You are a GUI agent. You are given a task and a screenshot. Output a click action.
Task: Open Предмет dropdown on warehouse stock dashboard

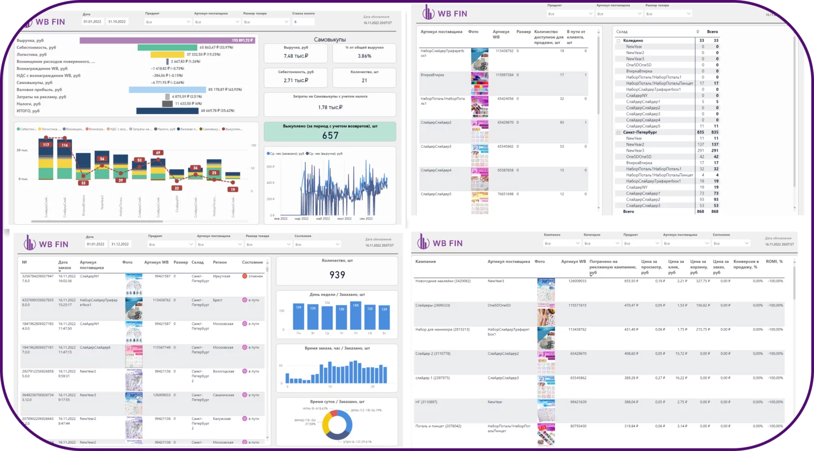coord(570,14)
